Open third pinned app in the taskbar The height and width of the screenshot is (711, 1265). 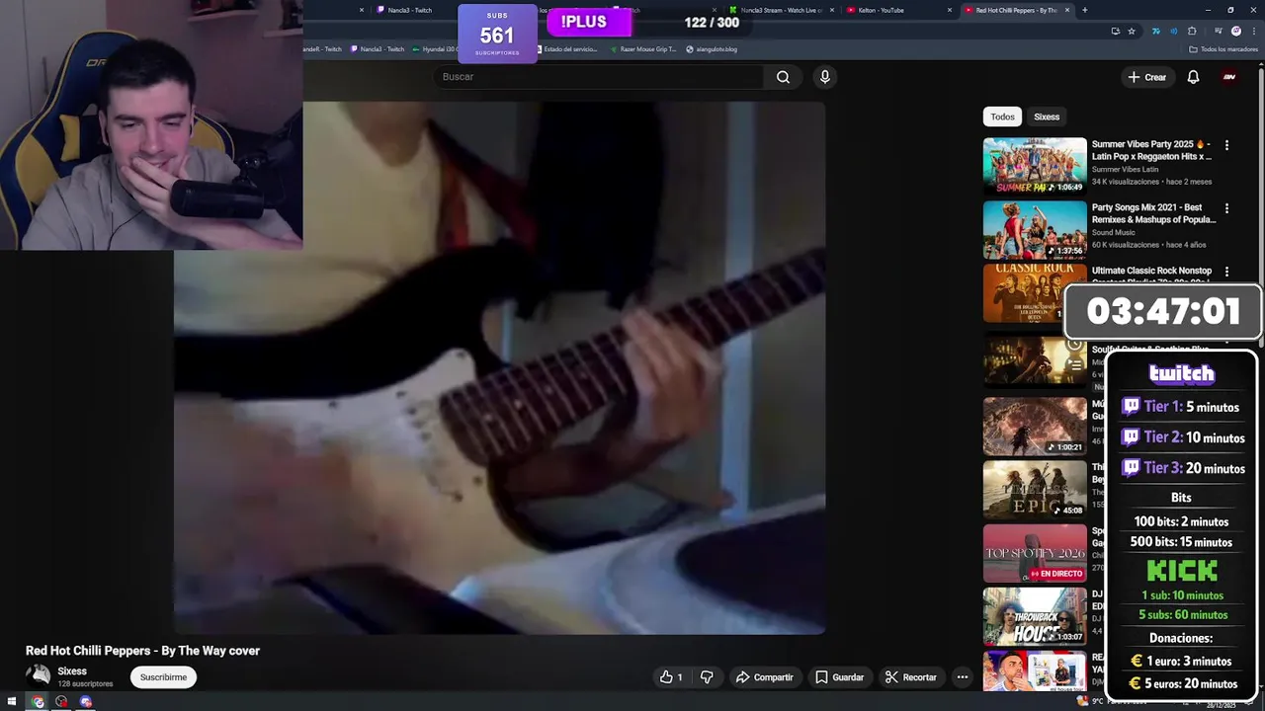[86, 702]
